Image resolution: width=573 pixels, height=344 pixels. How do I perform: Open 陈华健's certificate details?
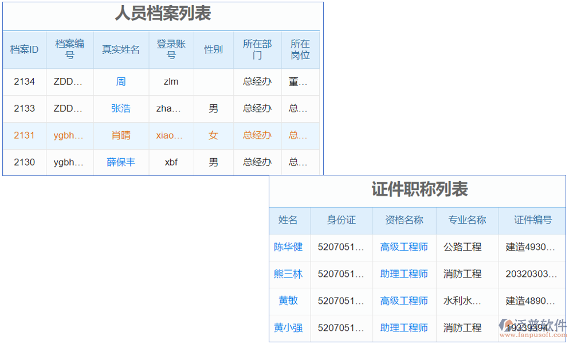[289, 247]
